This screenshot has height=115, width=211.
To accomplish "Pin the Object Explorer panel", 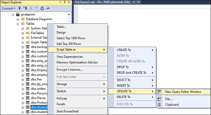I will pyautogui.click(x=65, y=2).
